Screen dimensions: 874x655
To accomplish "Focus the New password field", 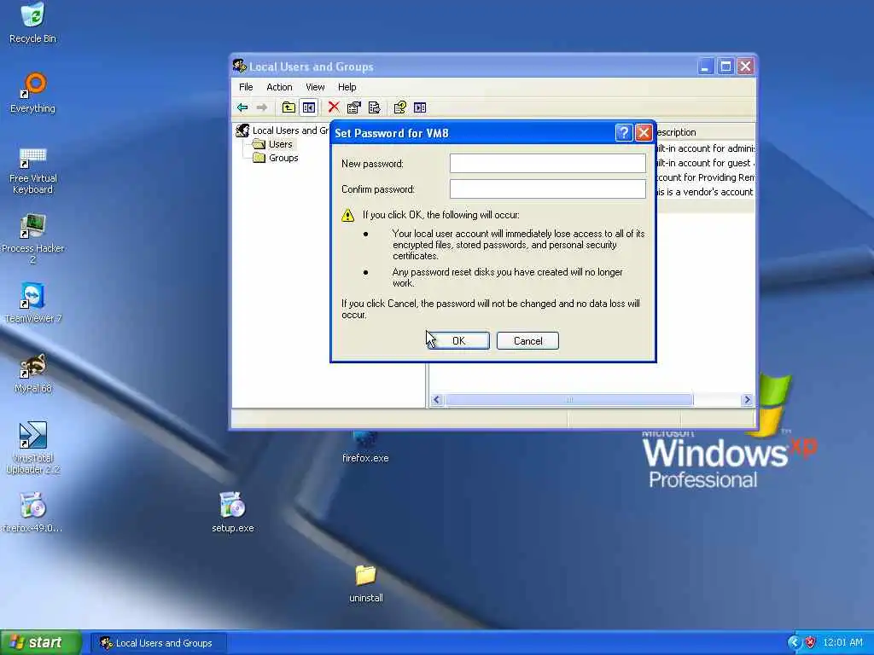I will pyautogui.click(x=547, y=163).
